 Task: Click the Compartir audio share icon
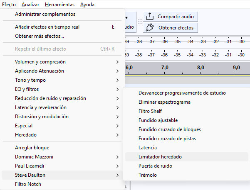click(150, 17)
